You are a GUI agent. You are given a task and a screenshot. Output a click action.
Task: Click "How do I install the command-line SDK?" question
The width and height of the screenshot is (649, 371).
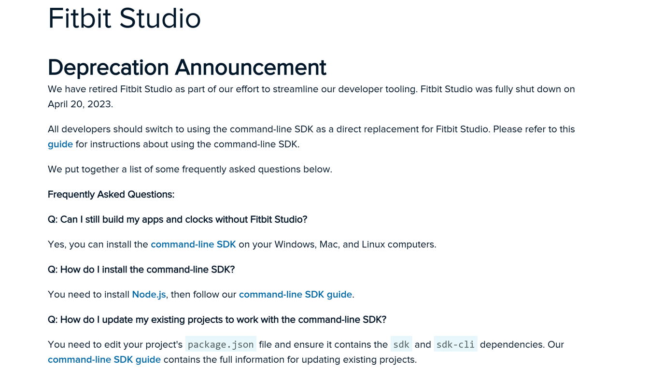(x=141, y=270)
